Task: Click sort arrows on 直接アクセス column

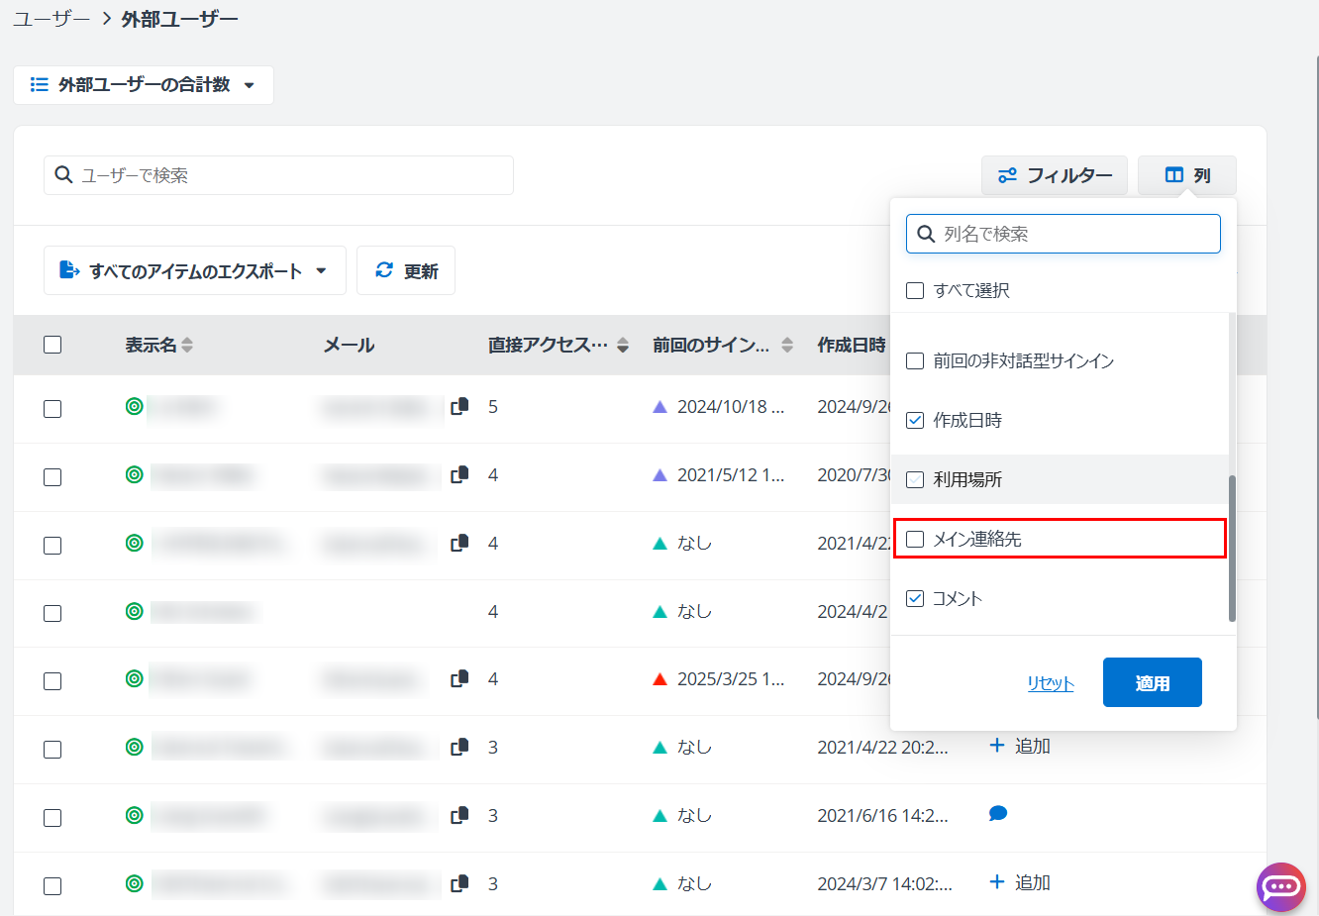Action: [x=623, y=345]
